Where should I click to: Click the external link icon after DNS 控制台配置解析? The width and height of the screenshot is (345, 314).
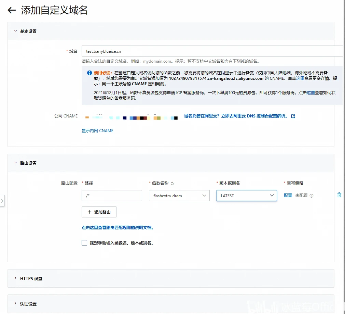(293, 116)
